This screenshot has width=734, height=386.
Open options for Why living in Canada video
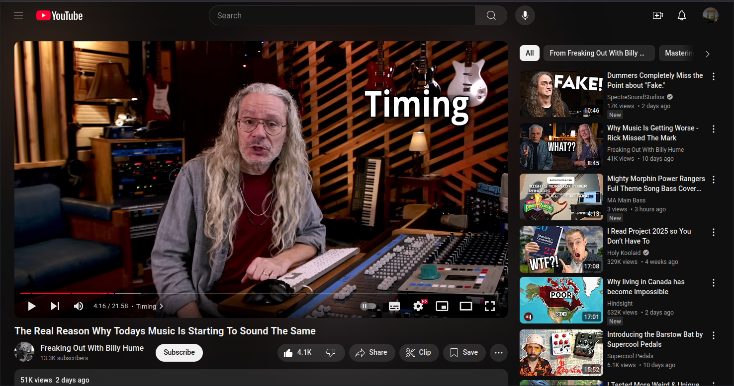point(714,283)
